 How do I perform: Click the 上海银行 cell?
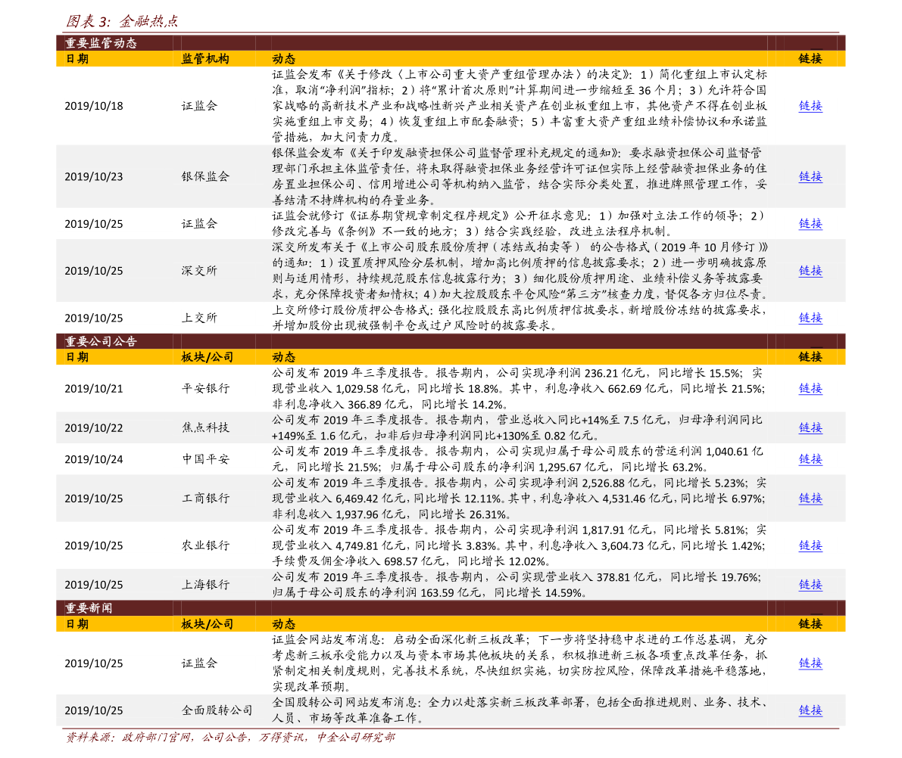tap(205, 585)
